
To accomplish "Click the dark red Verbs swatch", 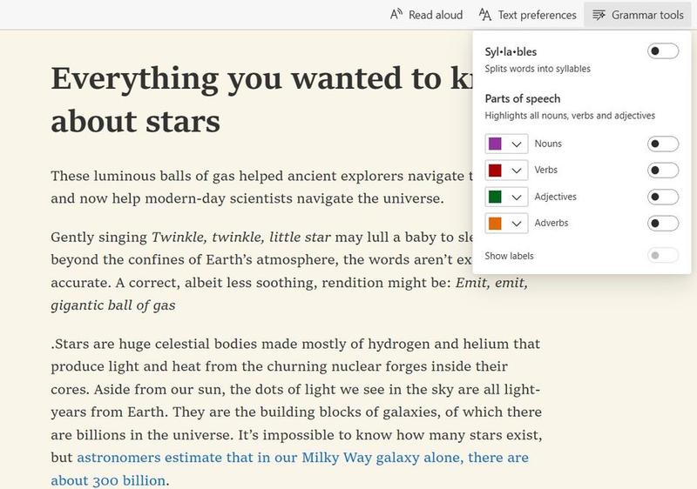I will [495, 171].
